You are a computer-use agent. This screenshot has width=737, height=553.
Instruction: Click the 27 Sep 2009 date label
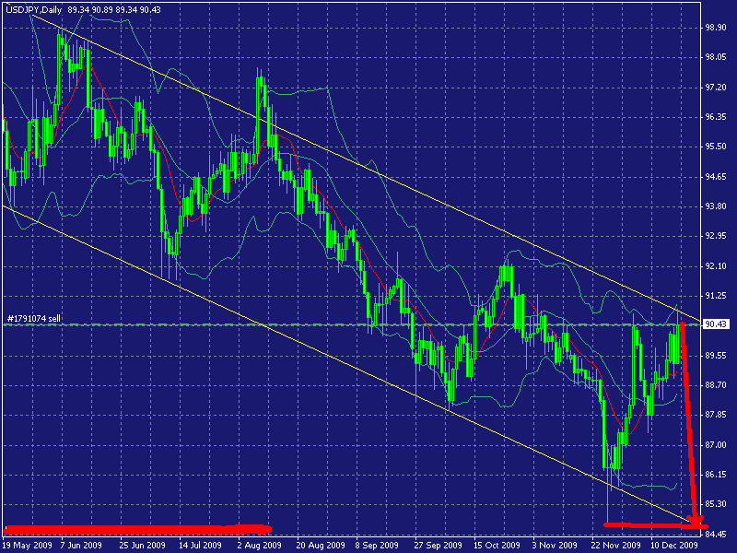[438, 546]
